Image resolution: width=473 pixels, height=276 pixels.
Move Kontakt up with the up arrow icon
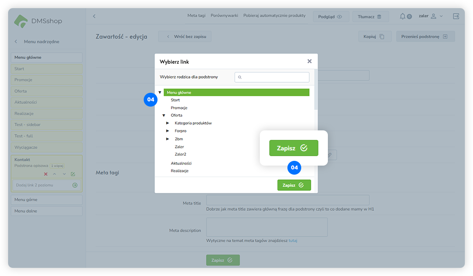pyautogui.click(x=55, y=174)
